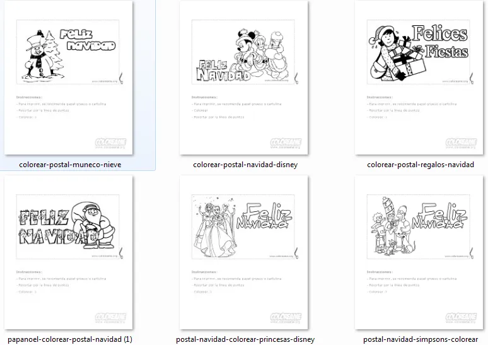Click the file name postal-navidad-colorear-princesas-disney
Screen dimensions: 488x345
pos(245,339)
